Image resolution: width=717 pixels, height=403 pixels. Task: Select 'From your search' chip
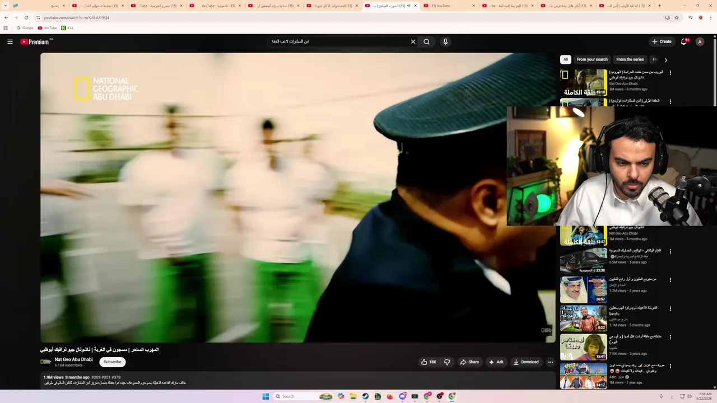pos(592,59)
